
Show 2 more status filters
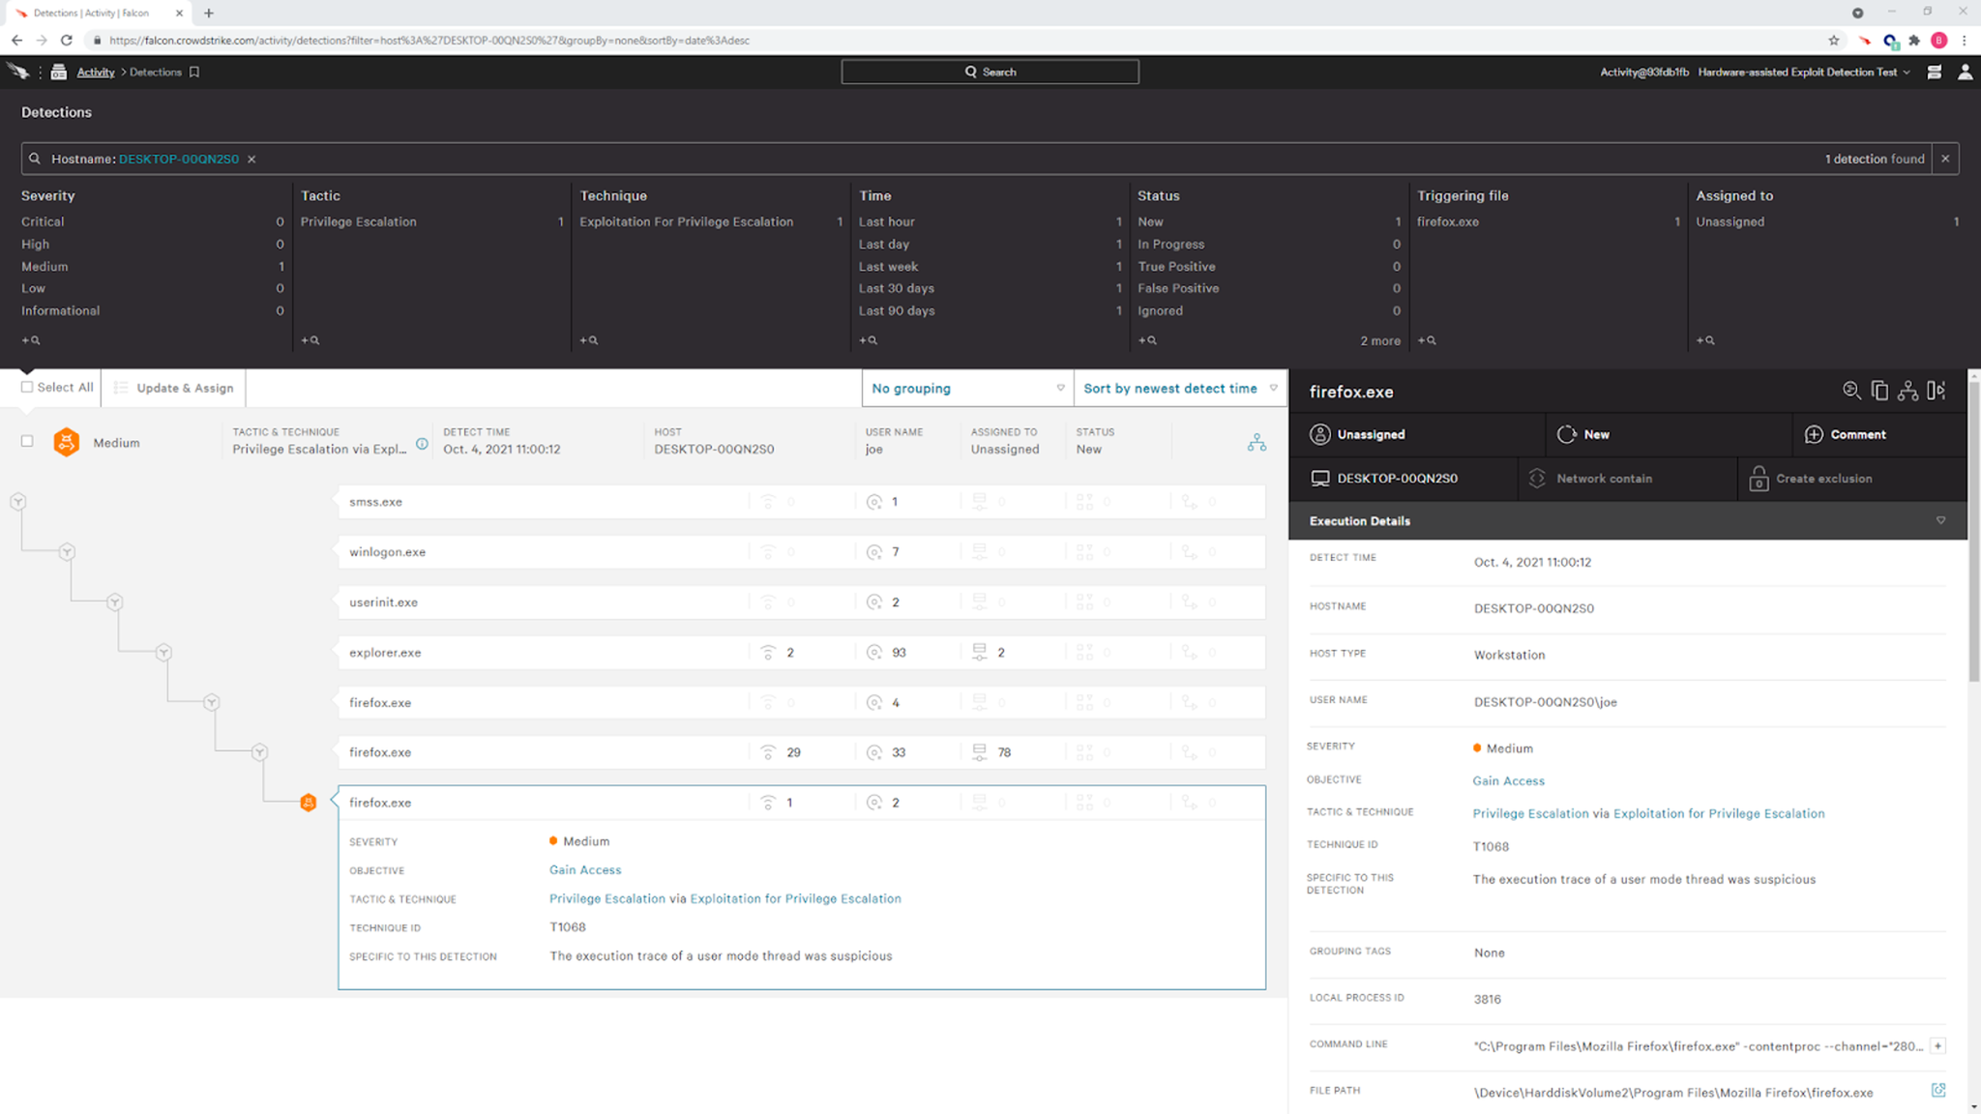coord(1380,341)
